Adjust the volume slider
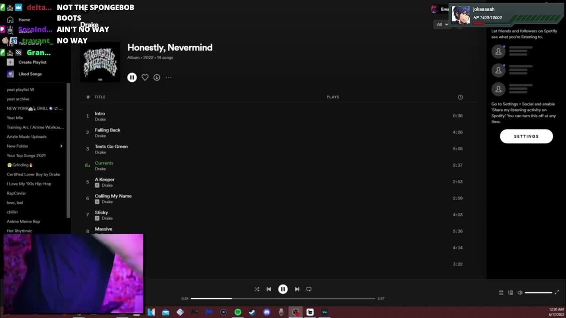The image size is (566, 318). (538, 292)
